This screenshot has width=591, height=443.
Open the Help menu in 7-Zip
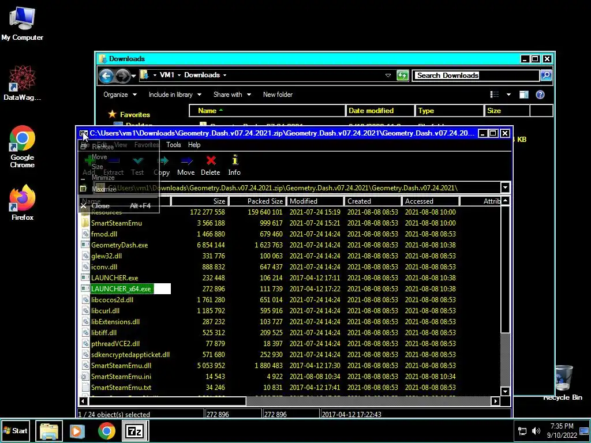(x=194, y=145)
